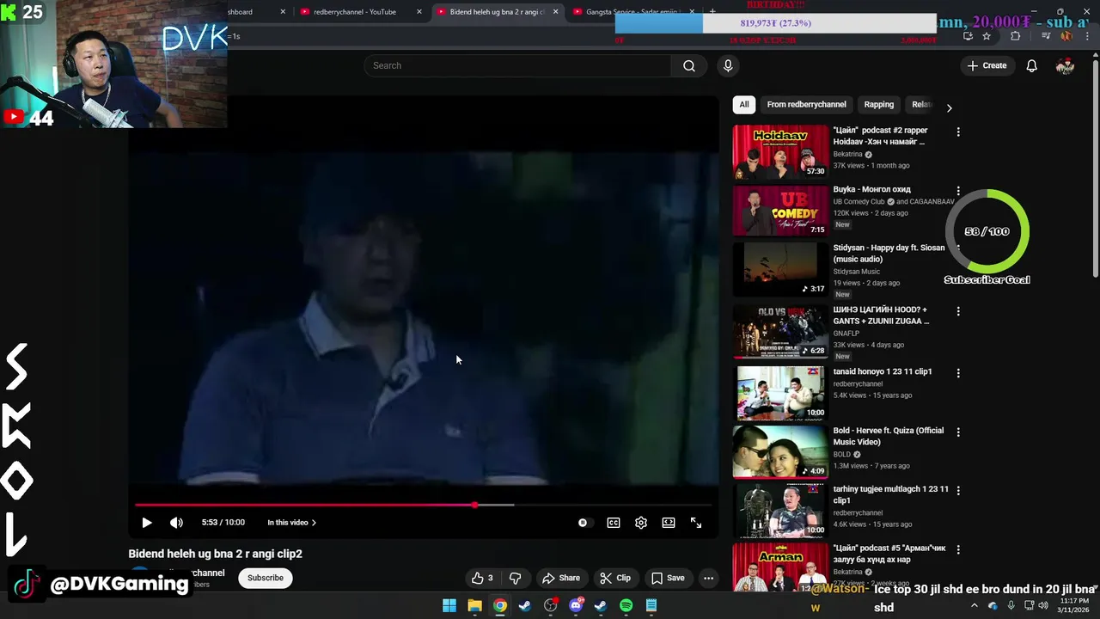Mute the video volume speaker icon
This screenshot has width=1100, height=619.
tap(176, 523)
